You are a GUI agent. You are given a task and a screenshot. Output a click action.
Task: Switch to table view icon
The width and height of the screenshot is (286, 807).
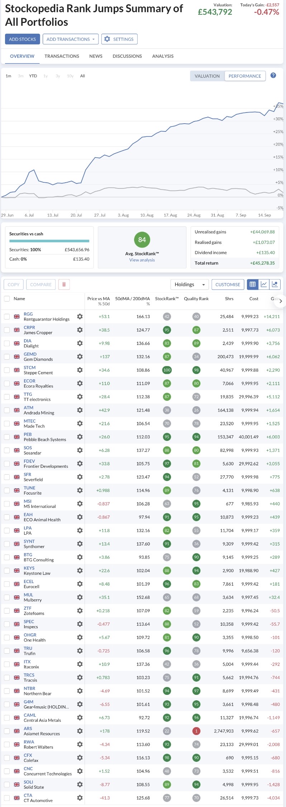point(253,284)
